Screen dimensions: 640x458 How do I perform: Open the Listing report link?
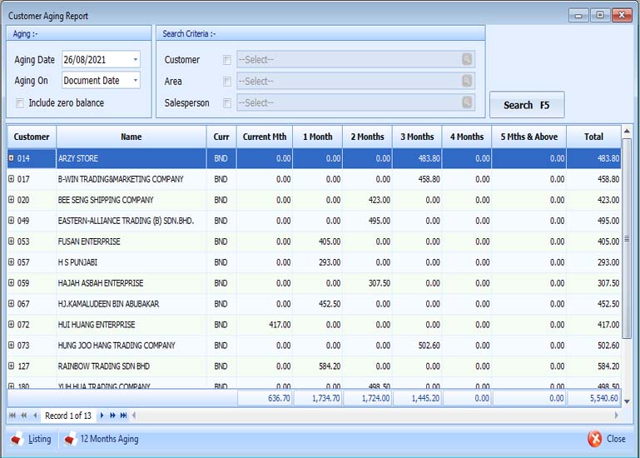point(40,439)
